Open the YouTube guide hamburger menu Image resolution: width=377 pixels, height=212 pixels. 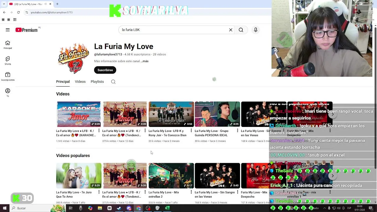pyautogui.click(x=8, y=30)
